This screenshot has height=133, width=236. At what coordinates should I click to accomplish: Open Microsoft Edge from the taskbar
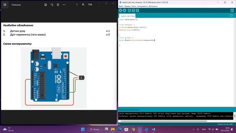[x=119, y=129]
